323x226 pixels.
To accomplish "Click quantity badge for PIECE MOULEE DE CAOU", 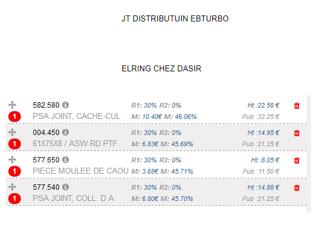I will [14, 171].
